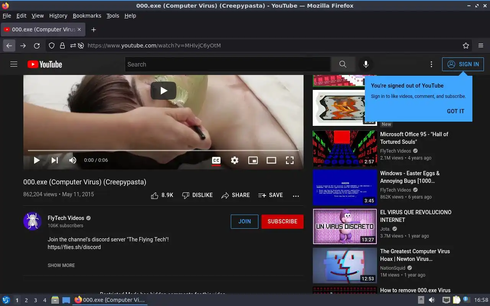This screenshot has height=306, width=490.
Task: Expand the description with SHOW MORE
Action: [61, 265]
